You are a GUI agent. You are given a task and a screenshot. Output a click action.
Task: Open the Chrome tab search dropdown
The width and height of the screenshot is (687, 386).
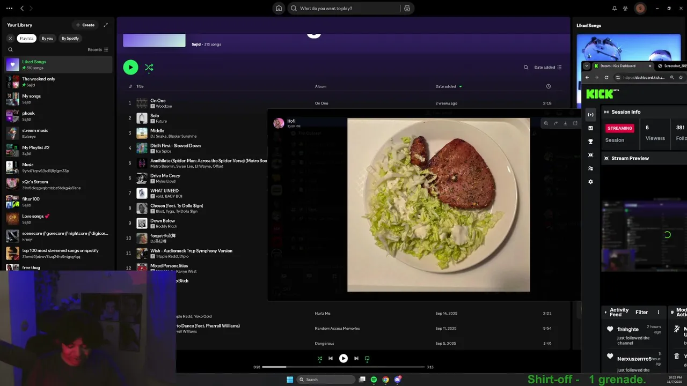click(587, 66)
